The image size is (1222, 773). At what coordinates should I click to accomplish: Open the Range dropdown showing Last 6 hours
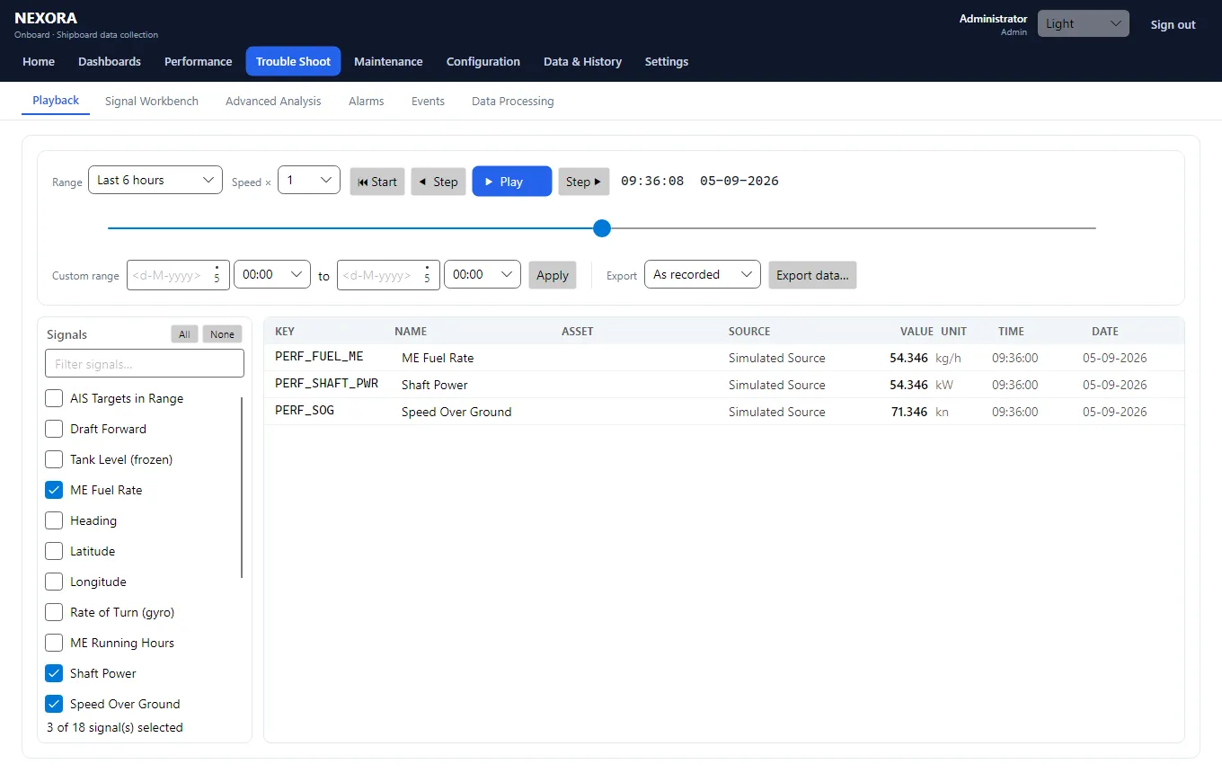click(x=155, y=180)
